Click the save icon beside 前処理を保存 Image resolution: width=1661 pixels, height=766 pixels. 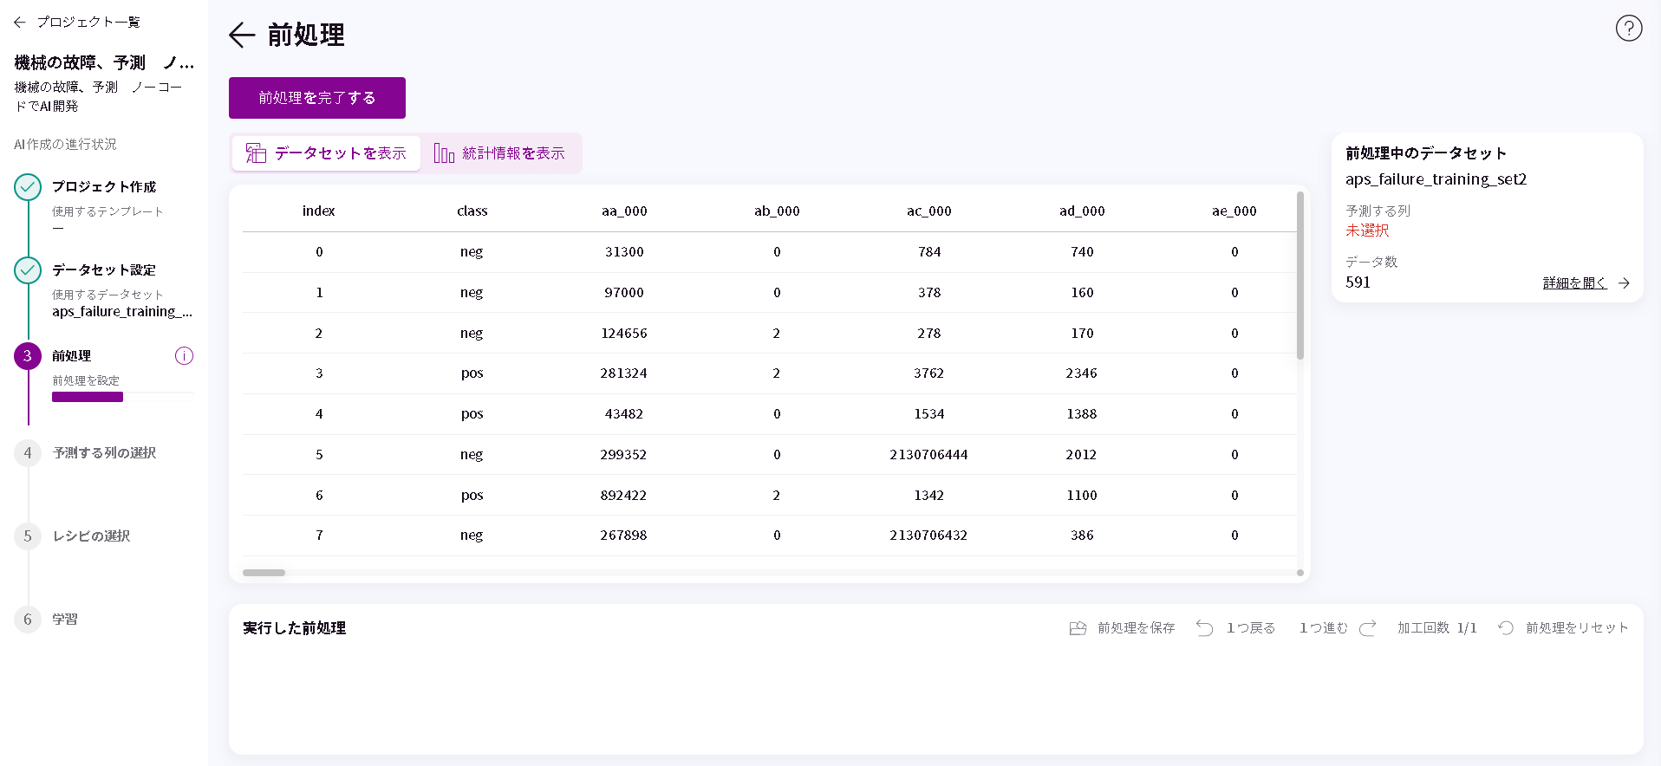point(1078,628)
